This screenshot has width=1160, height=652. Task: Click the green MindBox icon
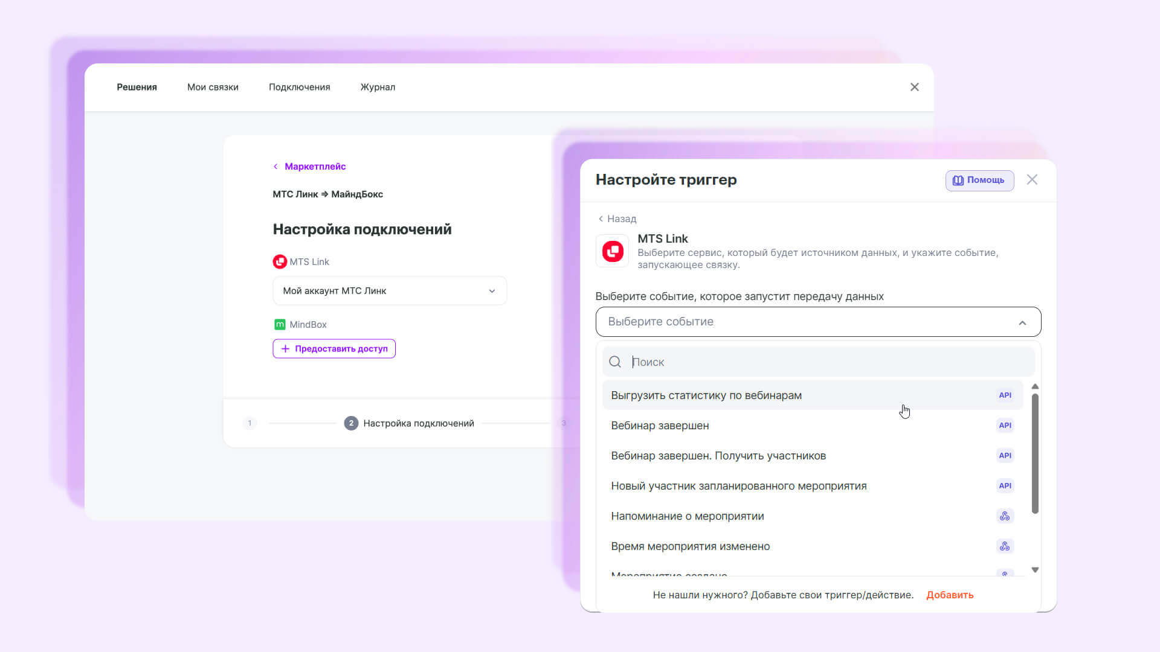pyautogui.click(x=280, y=324)
